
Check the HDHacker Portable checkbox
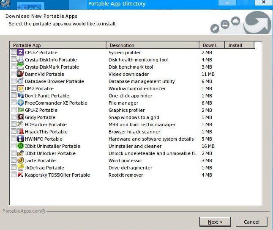click(14, 124)
